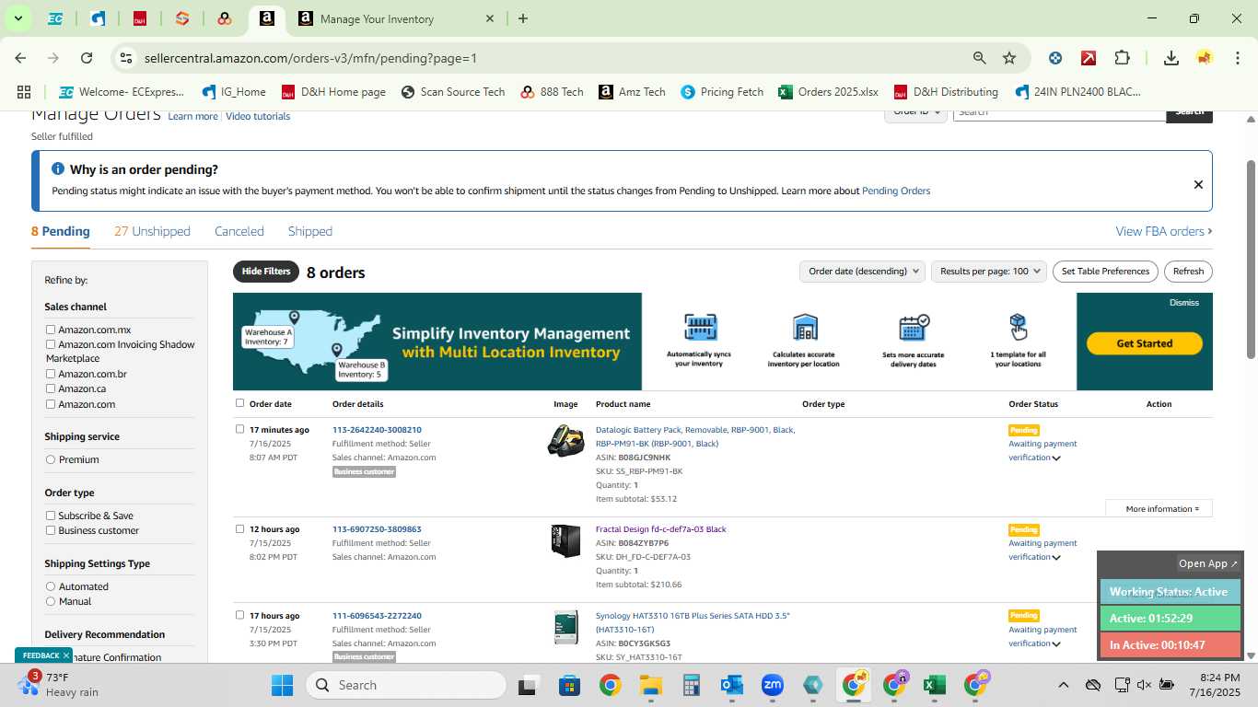Open the Windows Start menu

[x=282, y=685]
